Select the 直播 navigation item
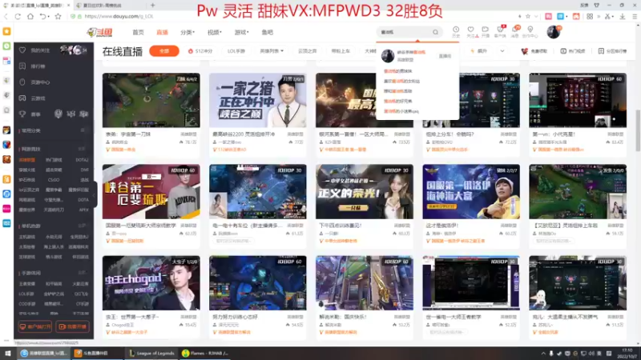Image resolution: width=641 pixels, height=360 pixels. (x=163, y=32)
